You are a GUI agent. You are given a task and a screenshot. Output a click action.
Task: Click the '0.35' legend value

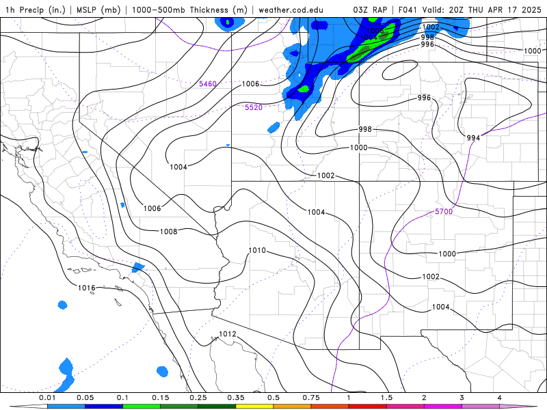(x=236, y=398)
